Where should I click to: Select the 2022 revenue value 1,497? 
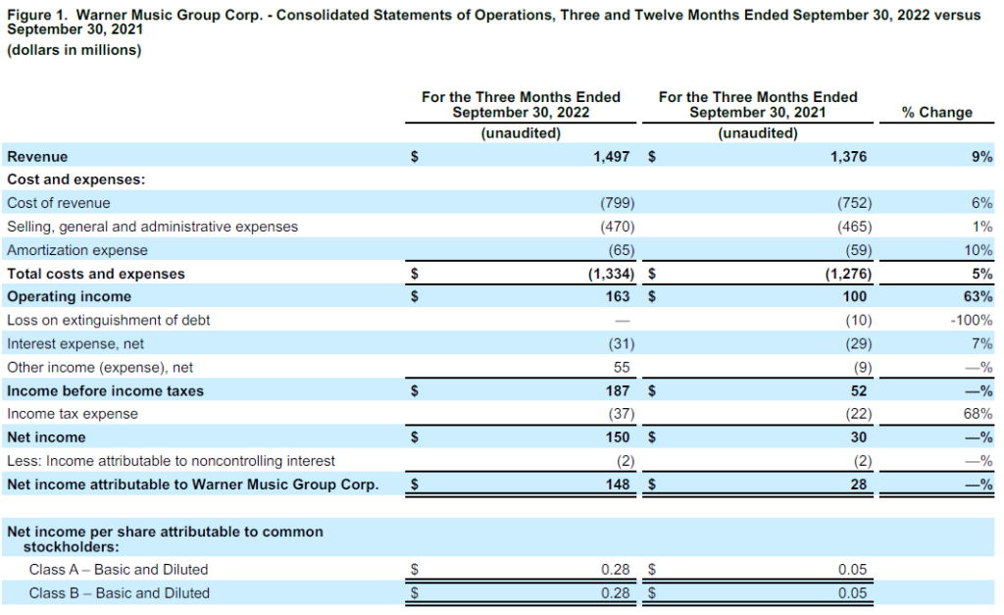[611, 156]
